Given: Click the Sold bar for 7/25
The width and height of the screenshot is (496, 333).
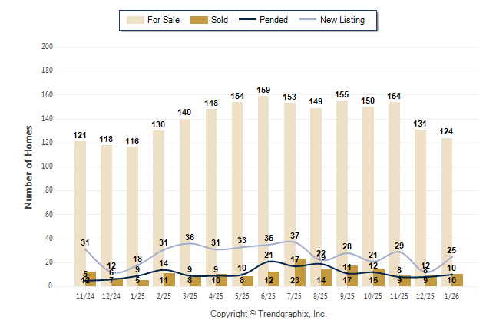Looking at the screenshot, I should pyautogui.click(x=300, y=272).
